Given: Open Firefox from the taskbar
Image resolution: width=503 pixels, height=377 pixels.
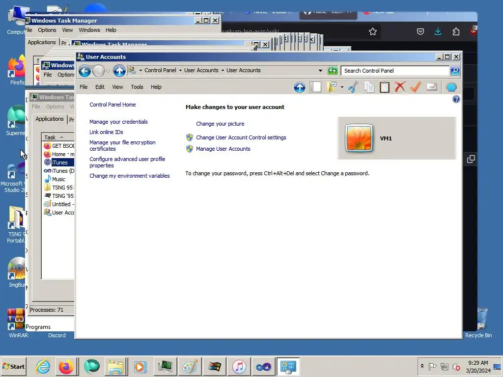Looking at the screenshot, I should point(66,366).
